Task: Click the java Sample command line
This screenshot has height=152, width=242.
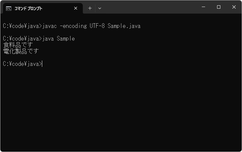Action: tap(59, 39)
